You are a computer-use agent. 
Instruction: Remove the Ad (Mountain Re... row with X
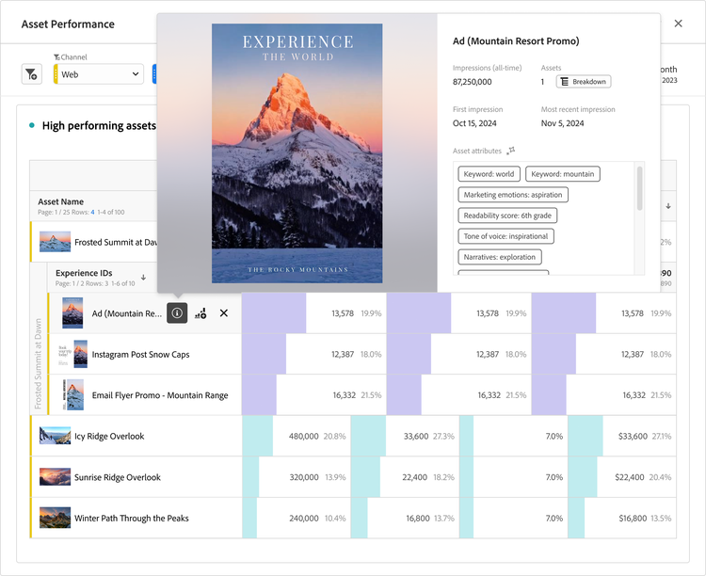coord(224,313)
